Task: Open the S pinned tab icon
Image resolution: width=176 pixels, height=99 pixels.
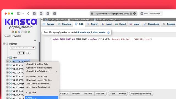Action: click(x=48, y=13)
